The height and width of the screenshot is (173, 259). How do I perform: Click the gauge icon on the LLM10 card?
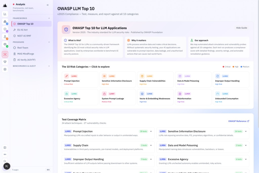tap(218, 94)
